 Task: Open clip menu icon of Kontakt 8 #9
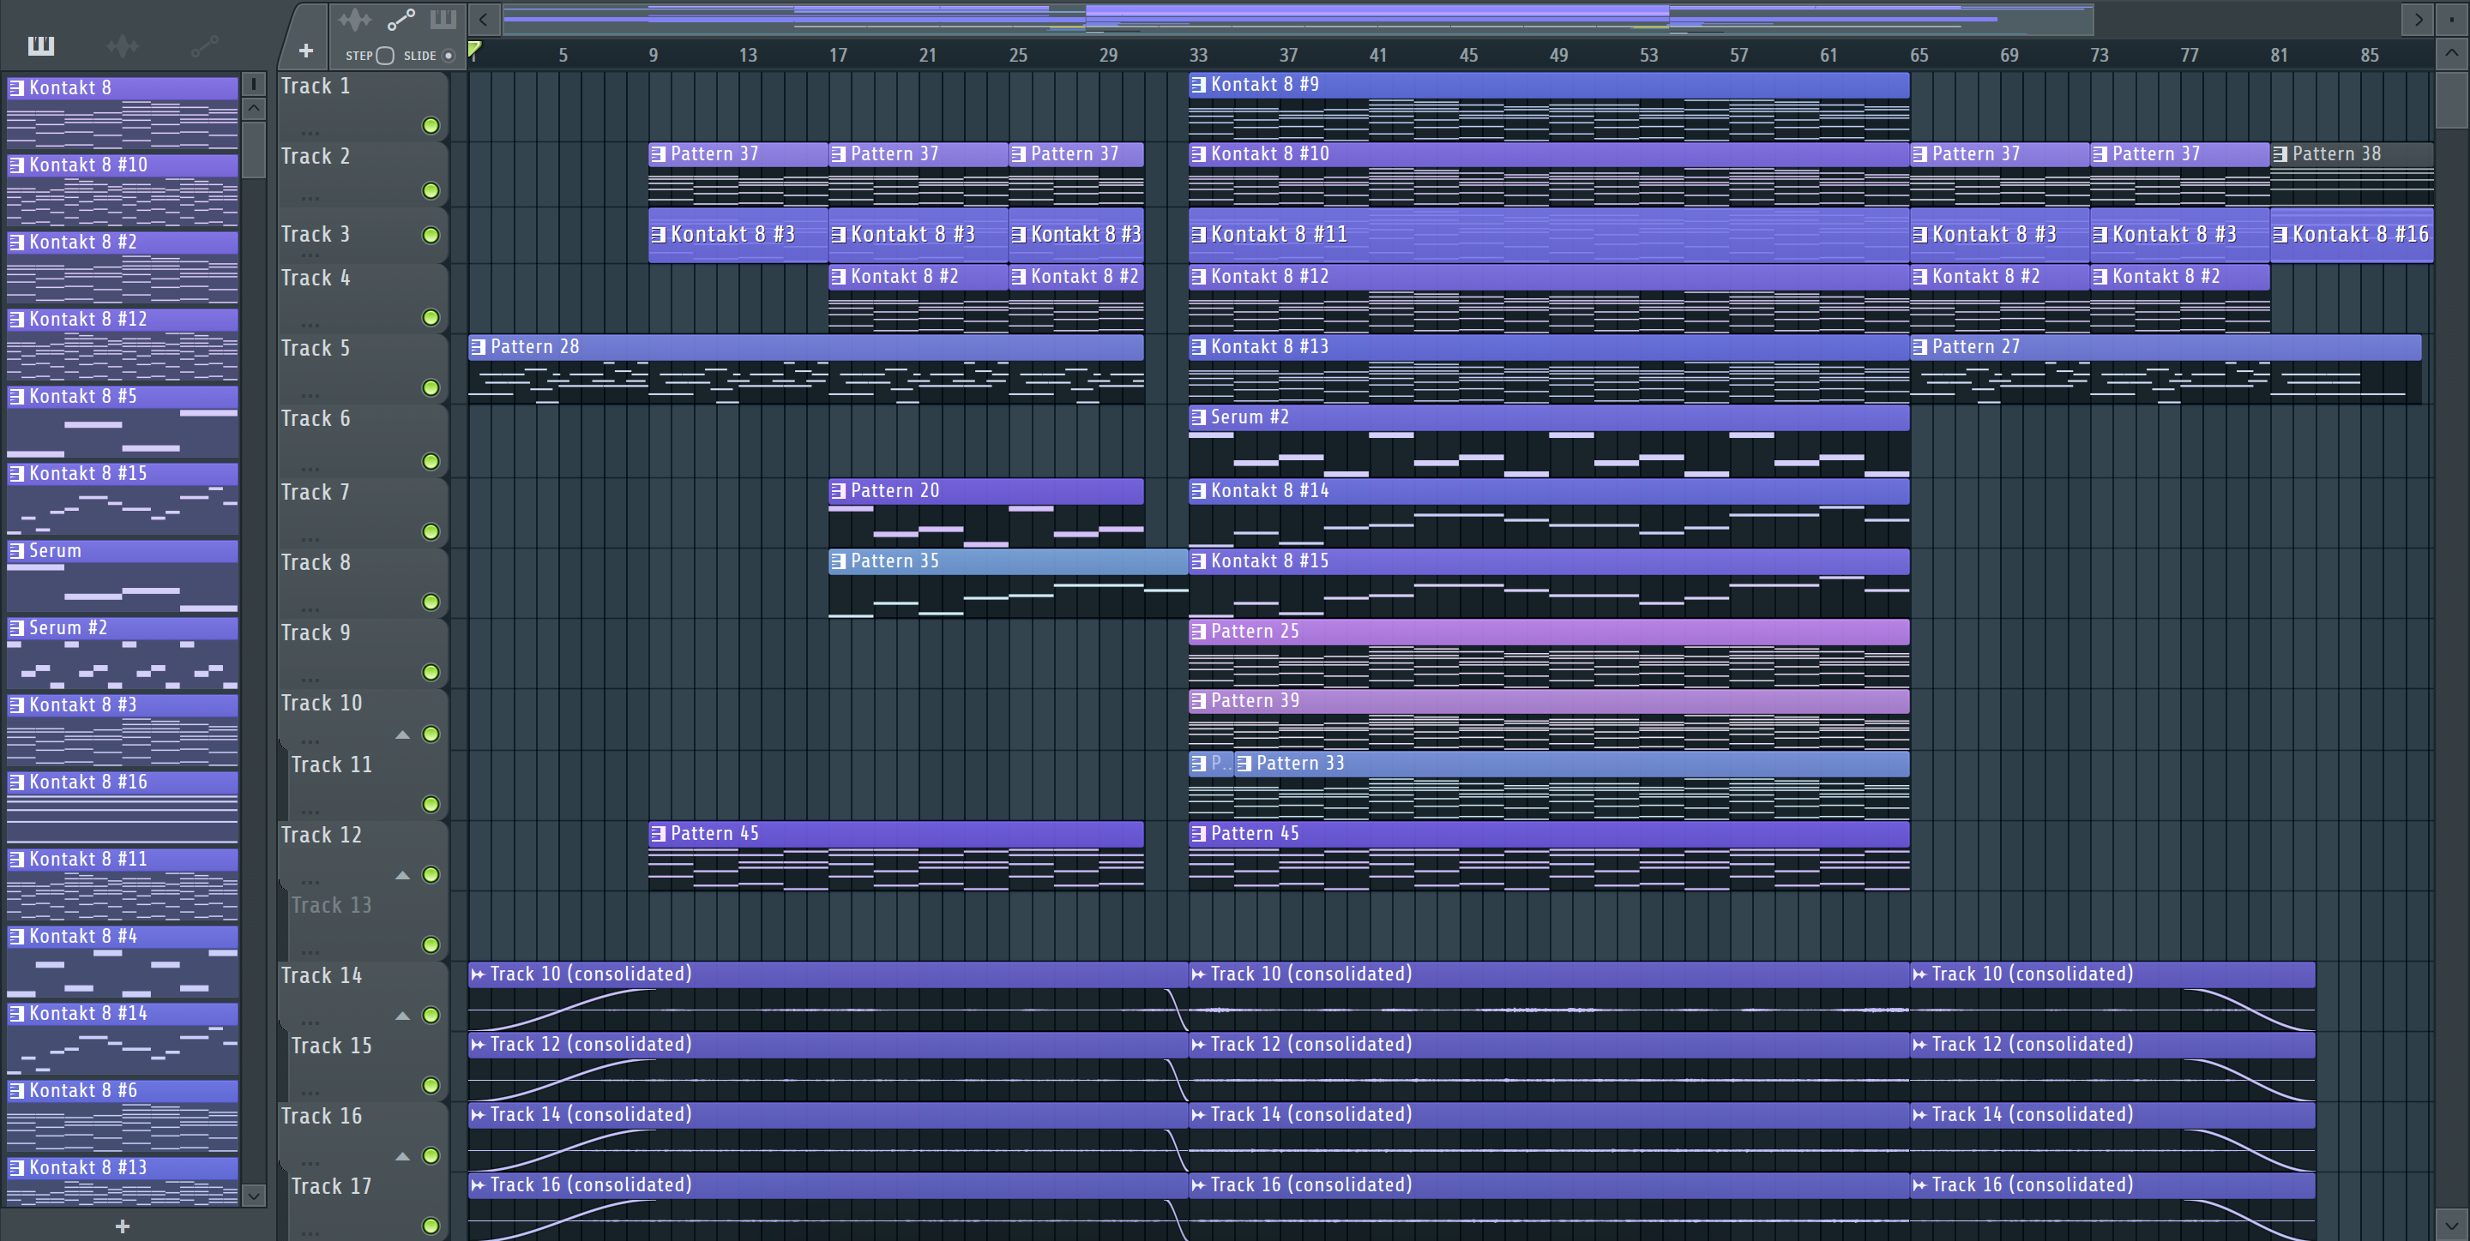coord(1199,86)
